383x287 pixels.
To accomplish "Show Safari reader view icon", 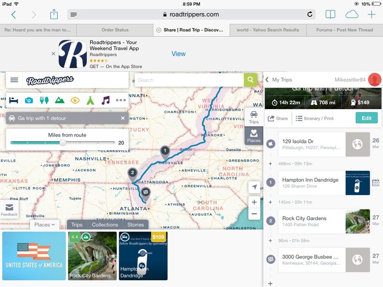I will pos(74,15).
